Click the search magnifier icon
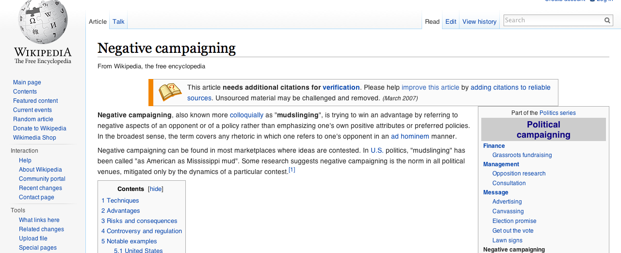This screenshot has width=621, height=253. pyautogui.click(x=607, y=20)
